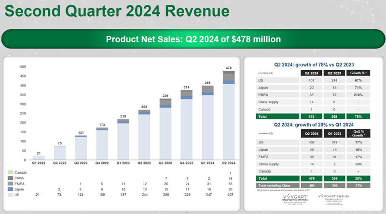
Task: Click the green Product Net Sales banner
Action: coord(193,38)
